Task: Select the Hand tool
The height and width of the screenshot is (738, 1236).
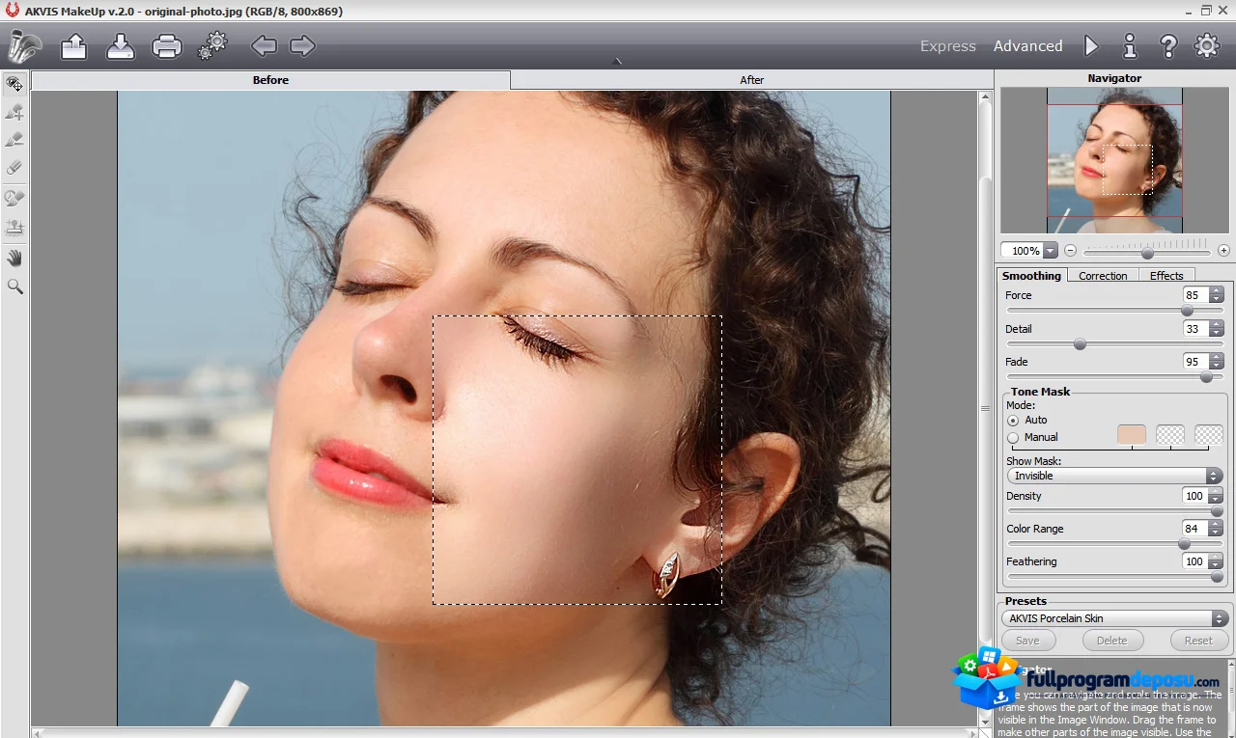Action: point(14,258)
